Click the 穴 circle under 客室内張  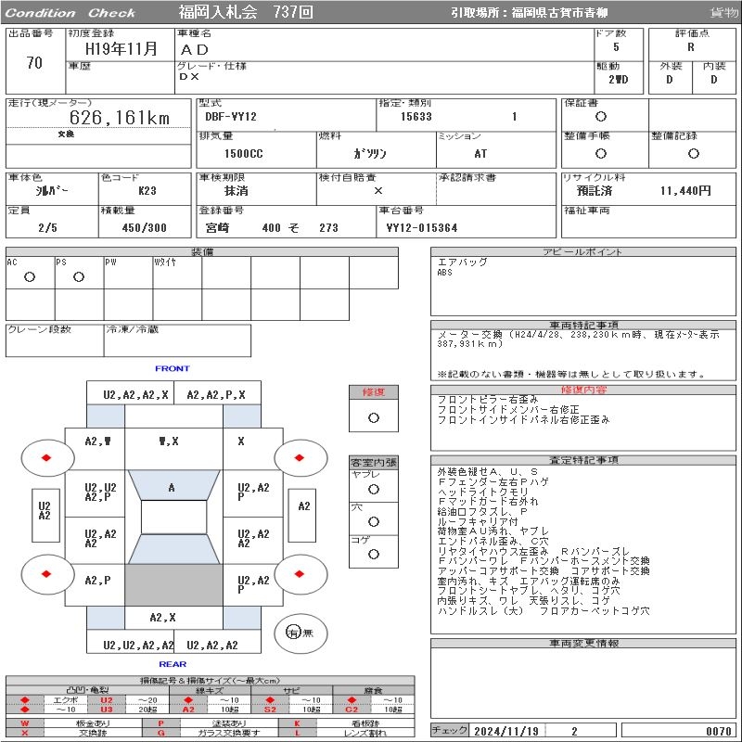(x=374, y=522)
